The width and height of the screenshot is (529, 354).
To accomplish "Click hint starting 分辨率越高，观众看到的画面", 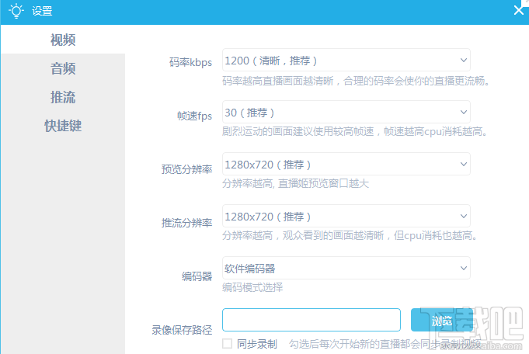I will click(x=350, y=235).
